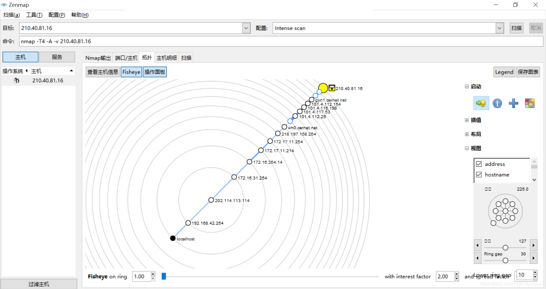Open the 扫描(a) menu
The width and height of the screenshot is (546, 289).
click(x=12, y=15)
